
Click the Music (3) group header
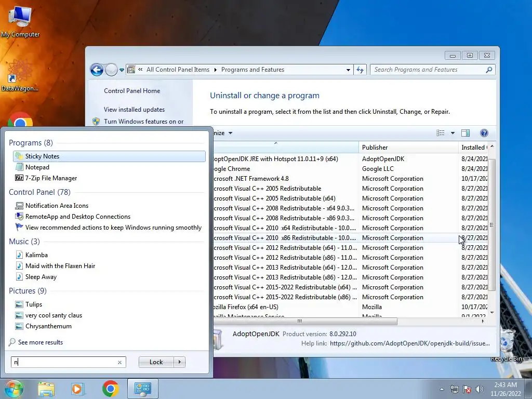(24, 242)
